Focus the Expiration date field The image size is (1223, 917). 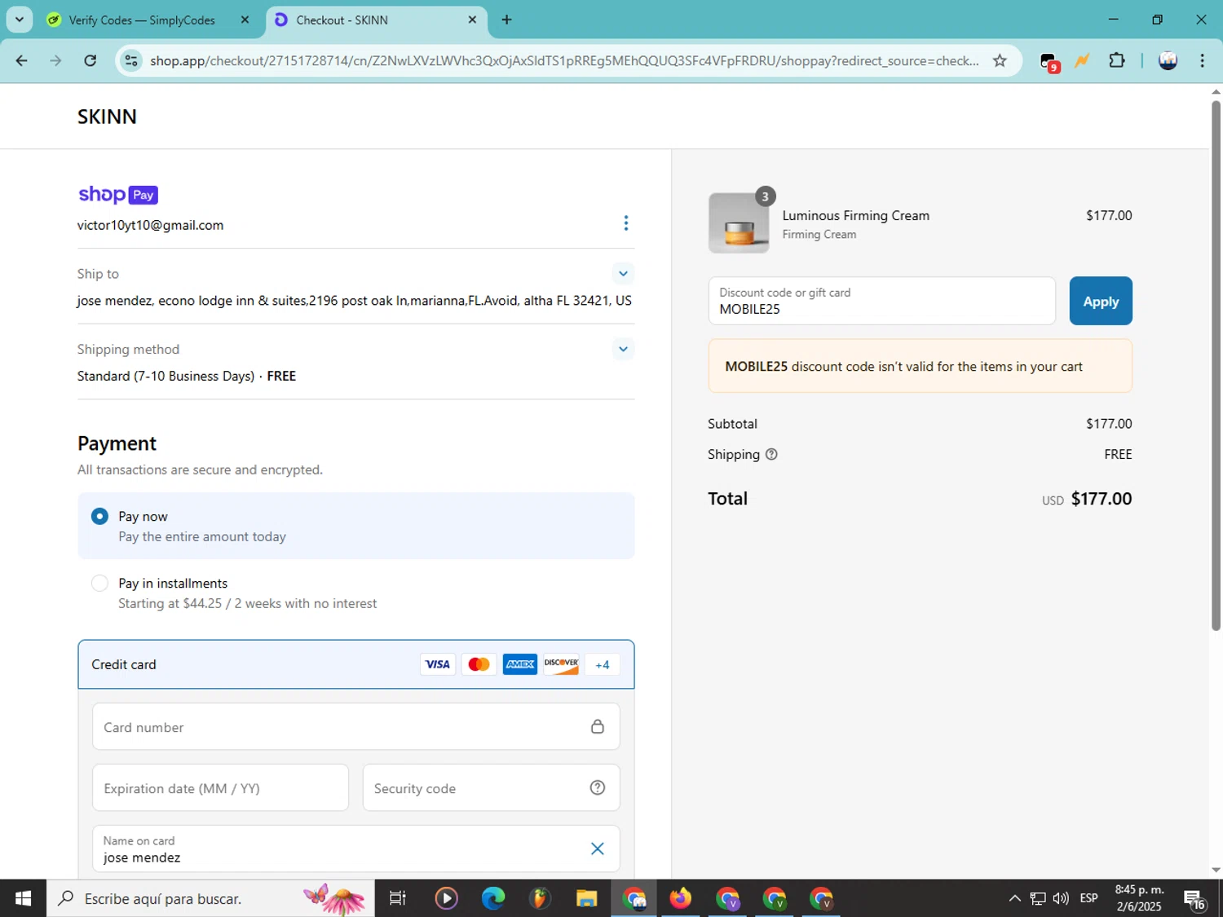(x=220, y=788)
